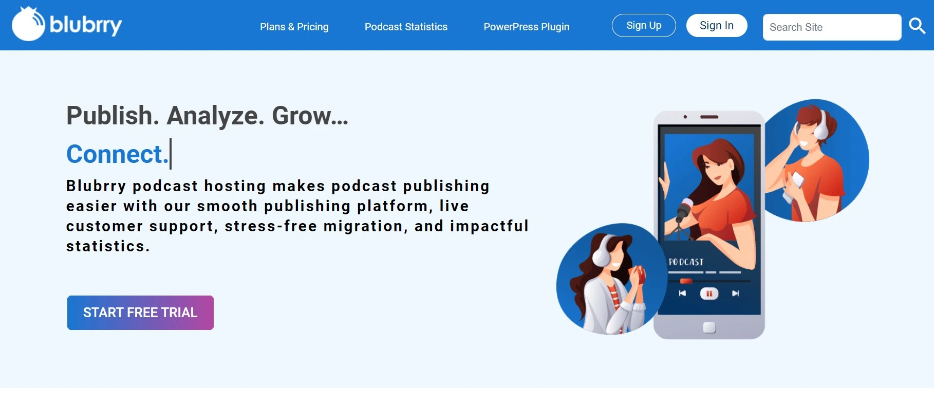Image resolution: width=934 pixels, height=404 pixels.
Task: Click the PODCAST label on phone screen
Action: pos(686,262)
